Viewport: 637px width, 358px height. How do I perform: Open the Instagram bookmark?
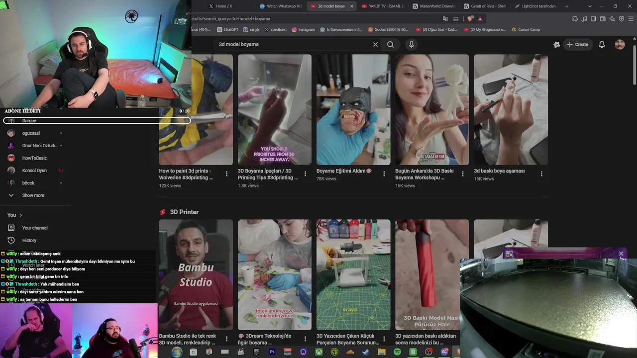(303, 29)
